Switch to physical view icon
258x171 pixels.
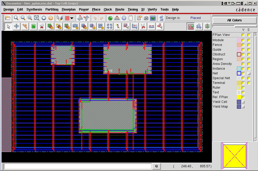(207, 26)
